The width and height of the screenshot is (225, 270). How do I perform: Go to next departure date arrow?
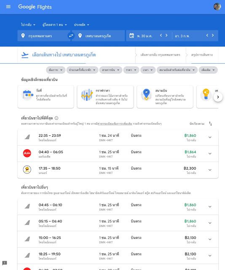pos(166,35)
